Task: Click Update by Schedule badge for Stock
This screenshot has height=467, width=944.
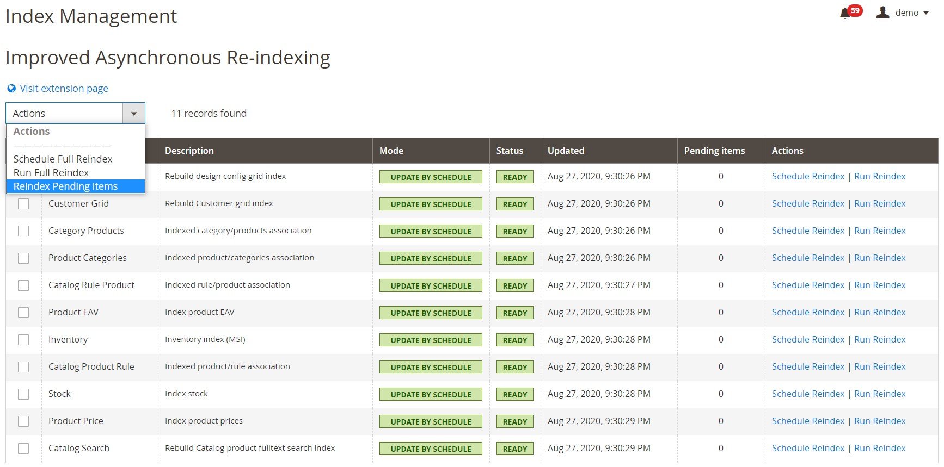Action: [431, 395]
